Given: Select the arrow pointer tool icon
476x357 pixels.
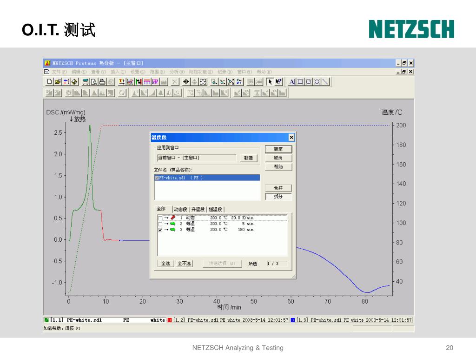Looking at the screenshot, I should (x=270, y=82).
